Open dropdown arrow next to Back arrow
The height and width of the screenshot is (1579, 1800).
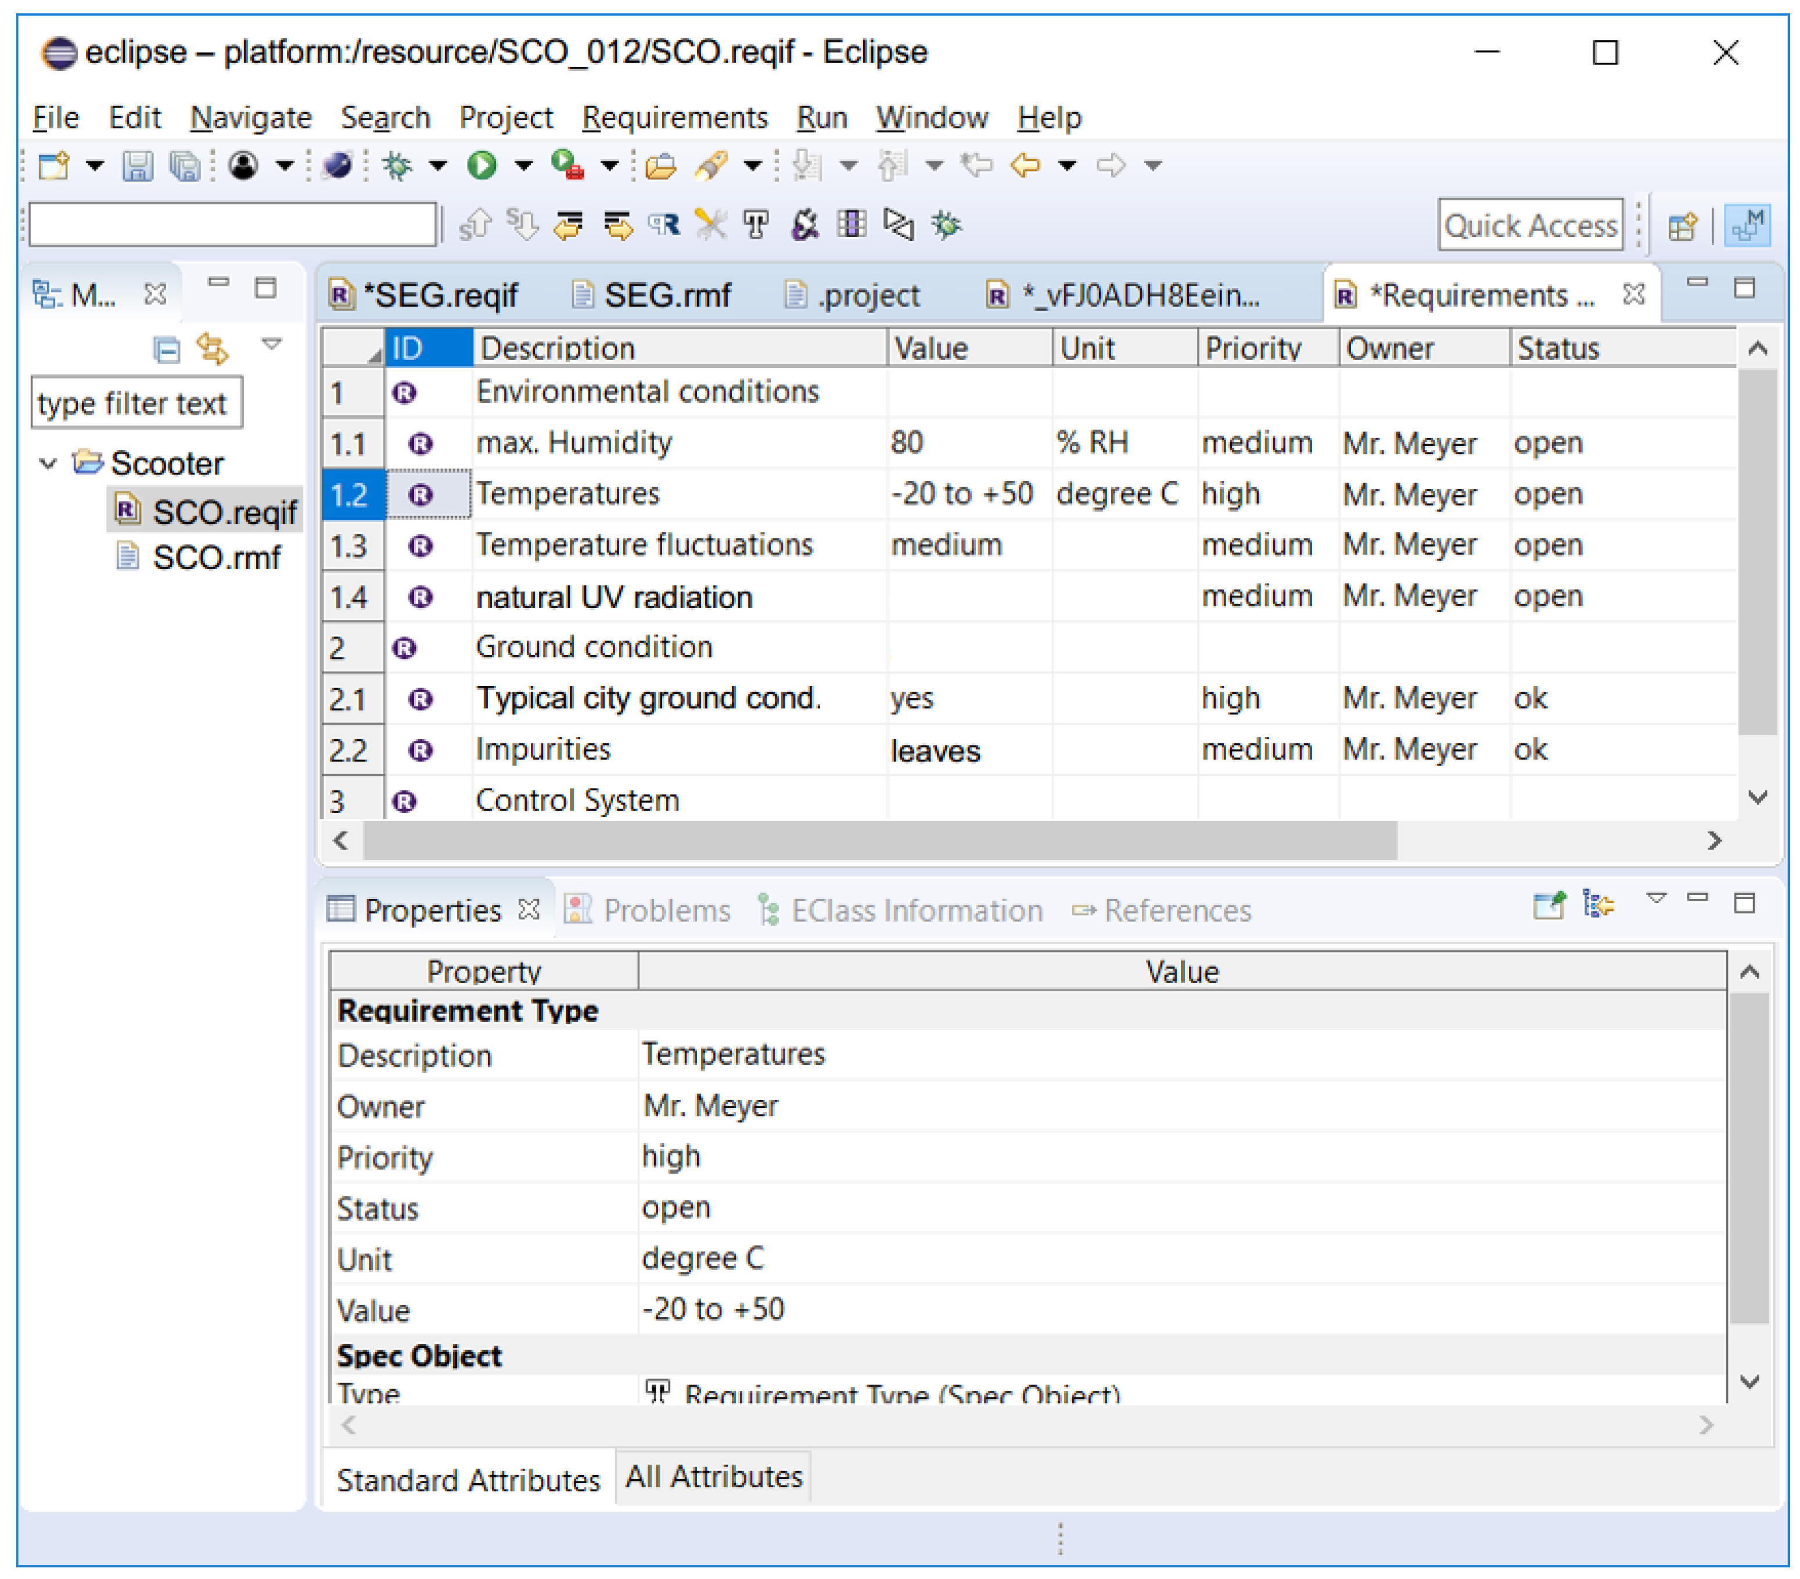tap(1066, 166)
